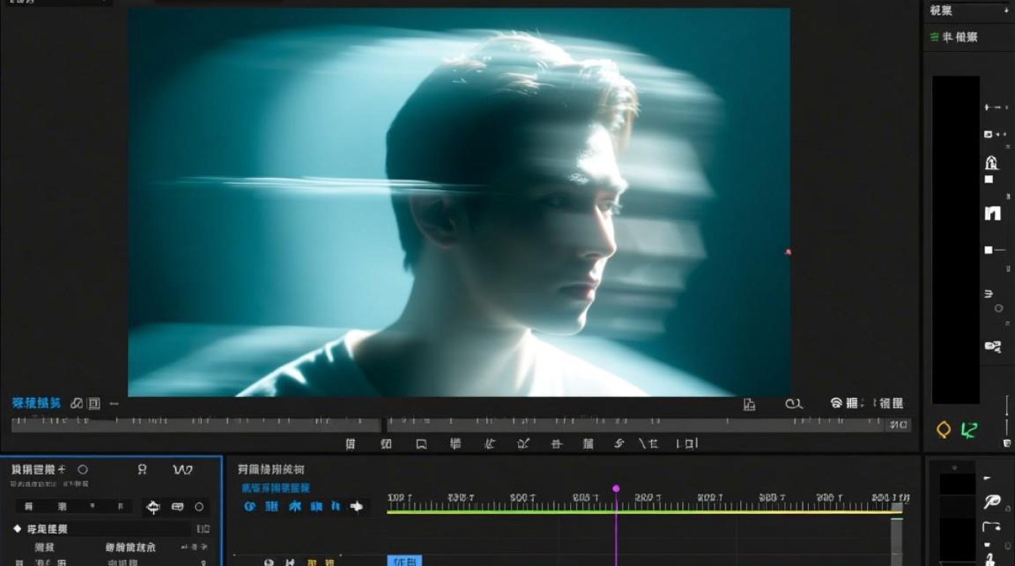Click the blue clip block on timeline track
Image resolution: width=1015 pixels, height=566 pixels.
click(404, 561)
